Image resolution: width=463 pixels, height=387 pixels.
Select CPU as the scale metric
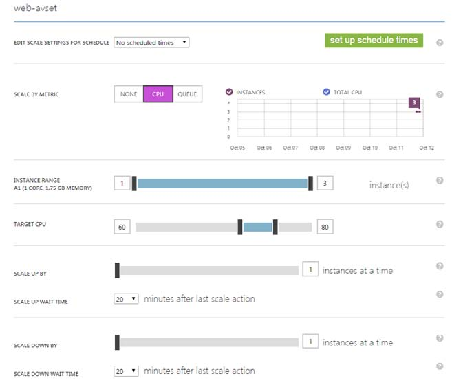pos(158,94)
